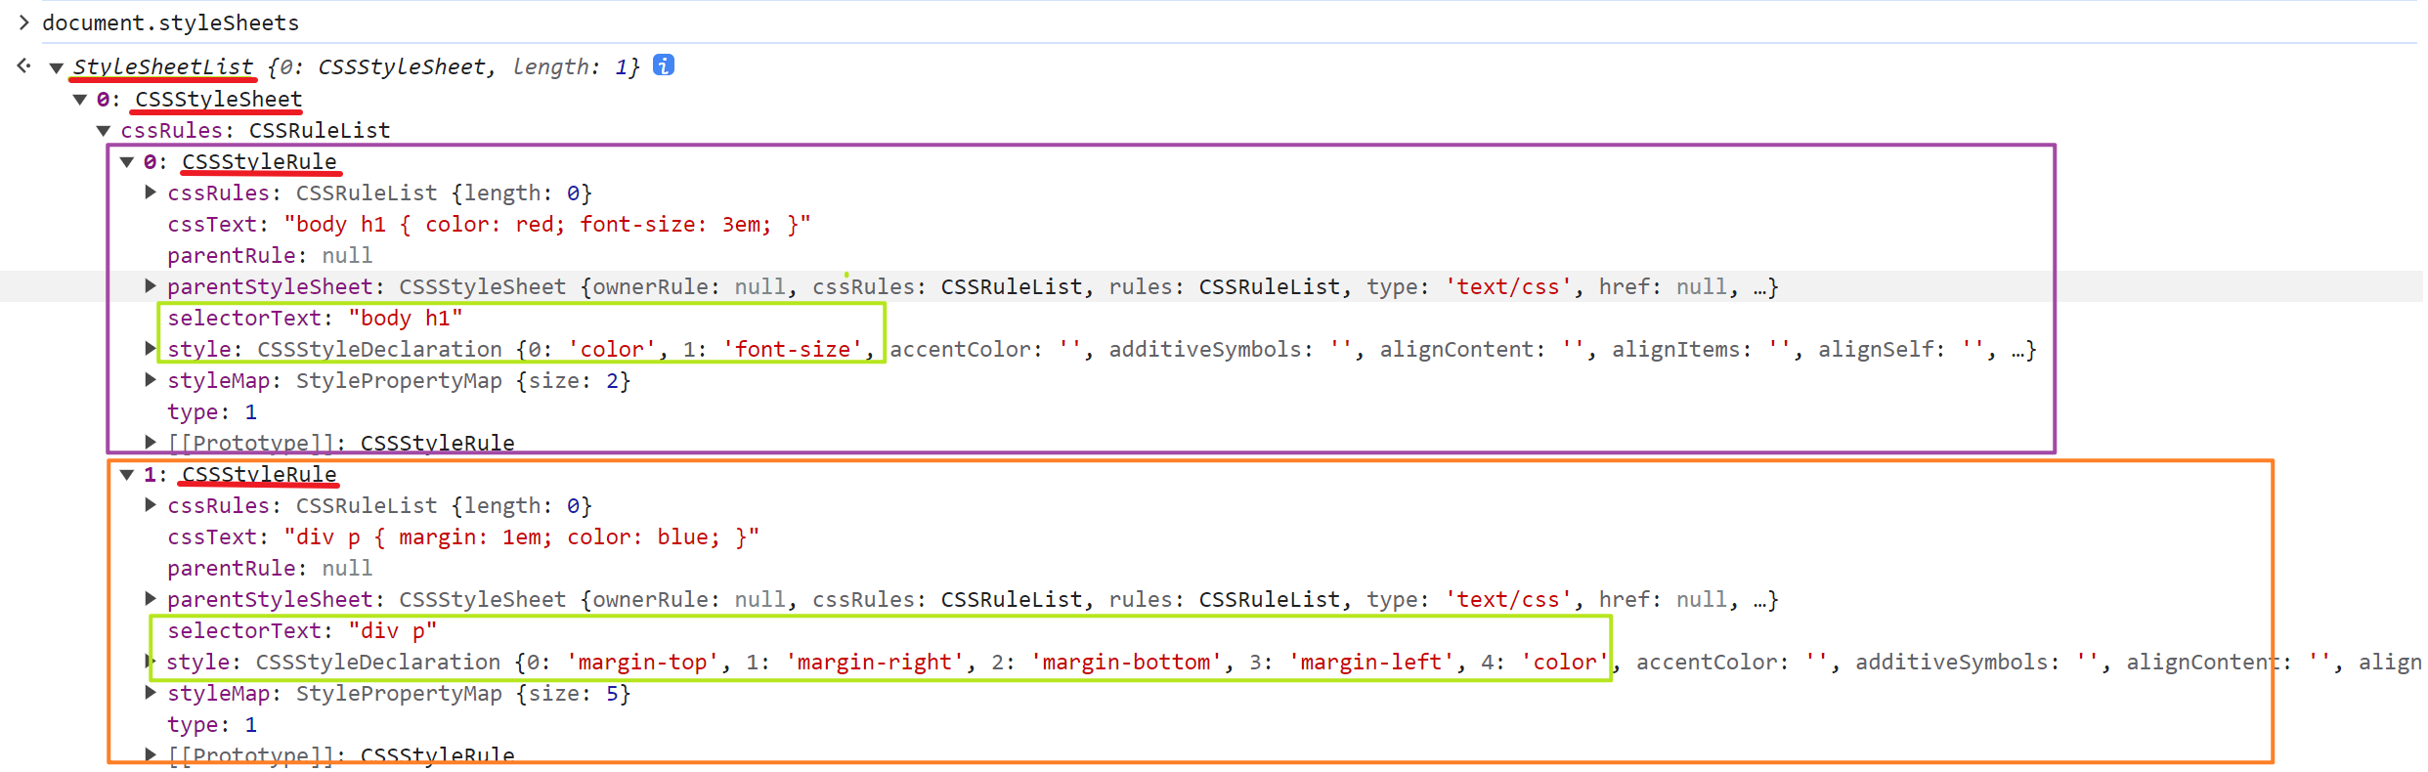Expand [[Prototype]] of first CSSStyleRule
The image size is (2428, 772).
151,443
